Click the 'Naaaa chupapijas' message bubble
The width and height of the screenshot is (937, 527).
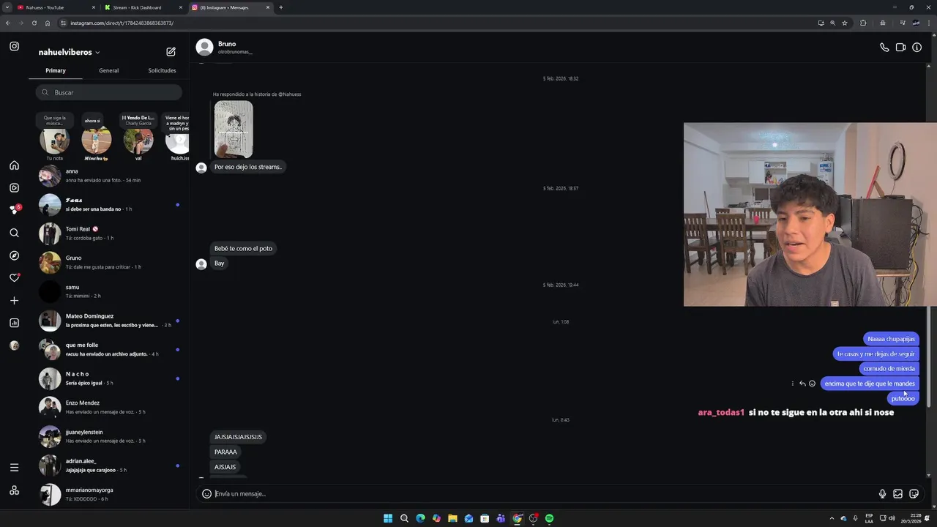(891, 339)
